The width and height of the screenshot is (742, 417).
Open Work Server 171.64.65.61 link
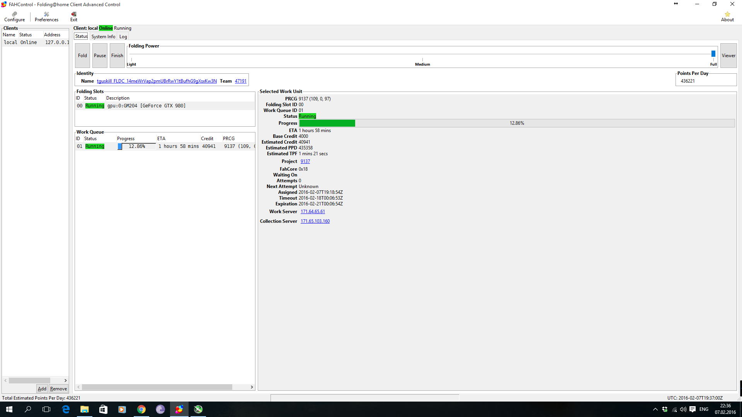tap(313, 212)
